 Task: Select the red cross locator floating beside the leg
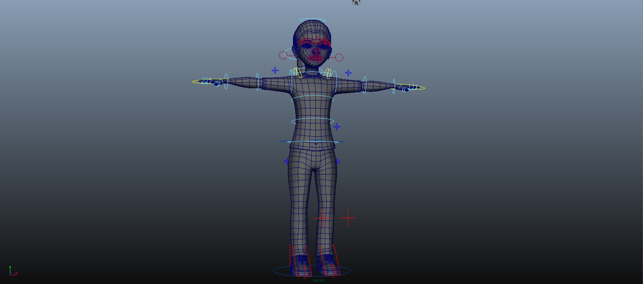click(348, 218)
